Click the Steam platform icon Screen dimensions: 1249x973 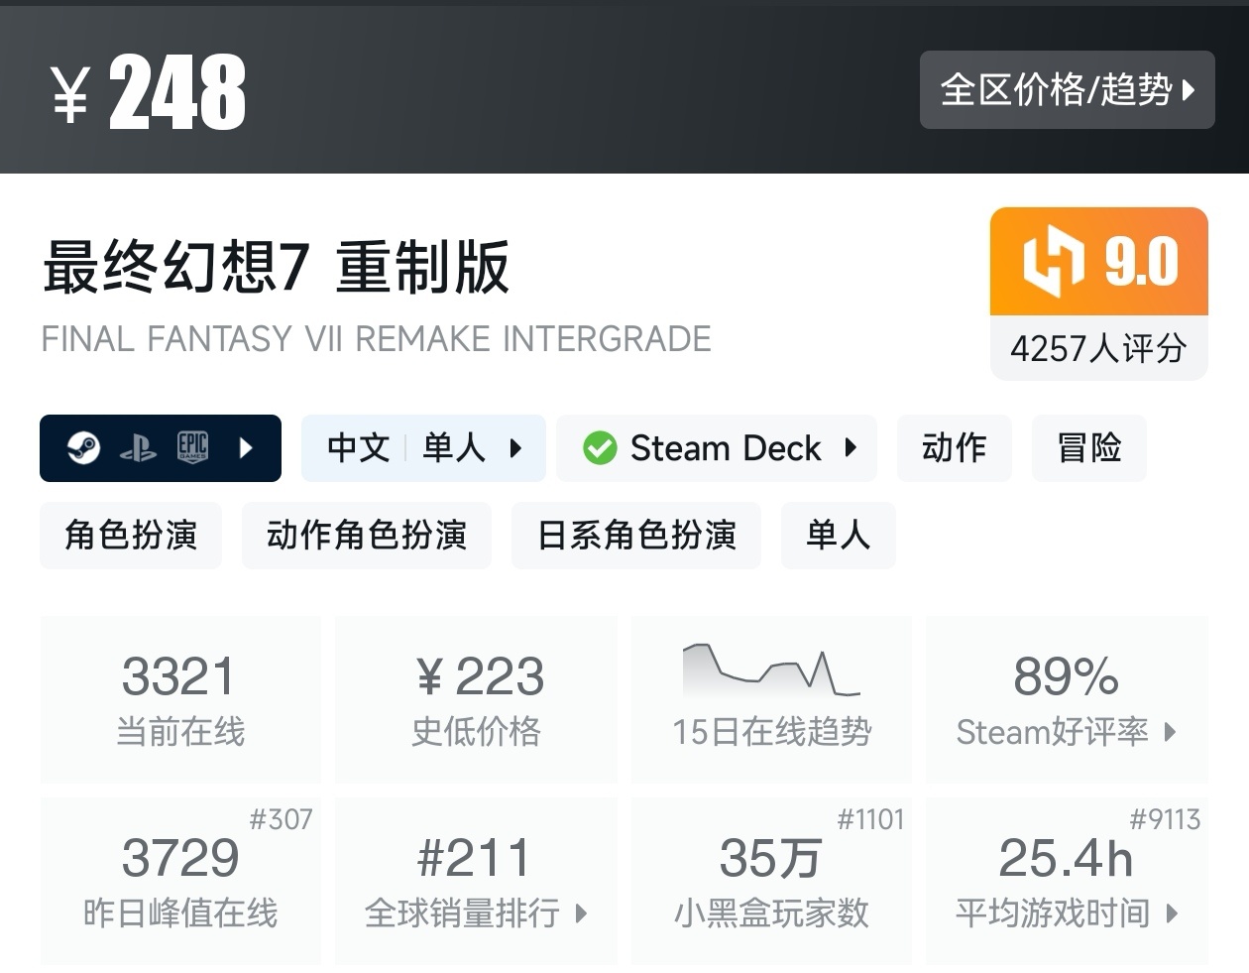click(83, 448)
